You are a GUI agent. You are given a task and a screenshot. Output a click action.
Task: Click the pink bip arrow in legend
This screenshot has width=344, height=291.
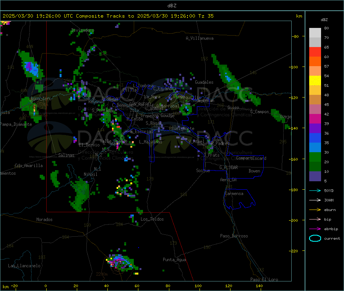tap(315, 219)
